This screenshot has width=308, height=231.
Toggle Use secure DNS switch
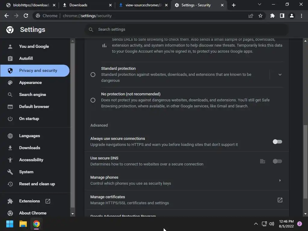coord(277,161)
